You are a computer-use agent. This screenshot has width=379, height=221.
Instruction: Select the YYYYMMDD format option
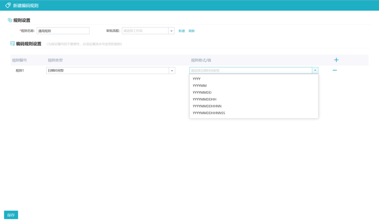(254, 92)
